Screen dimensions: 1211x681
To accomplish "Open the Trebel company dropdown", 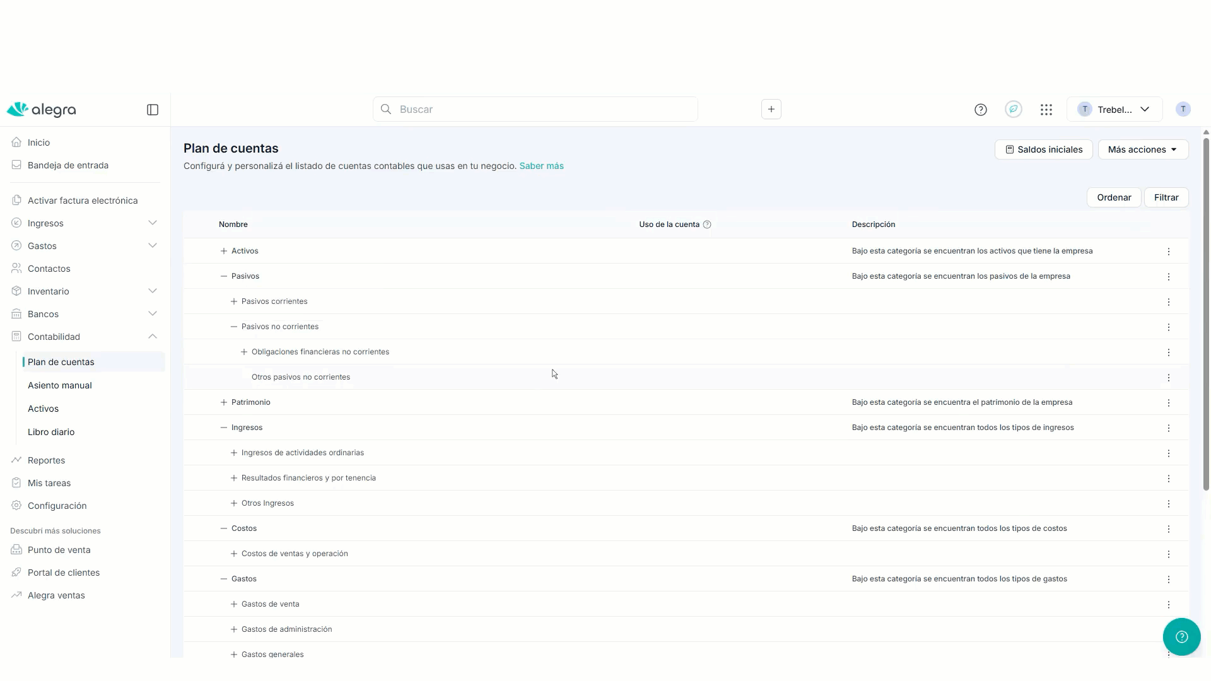I will coord(1114,109).
